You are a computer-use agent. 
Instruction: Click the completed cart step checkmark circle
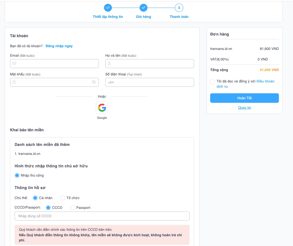tap(143, 8)
